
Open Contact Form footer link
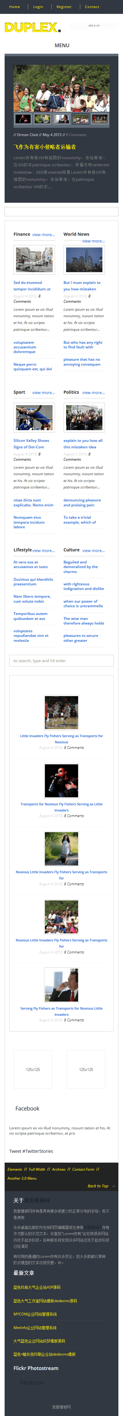point(83,1169)
